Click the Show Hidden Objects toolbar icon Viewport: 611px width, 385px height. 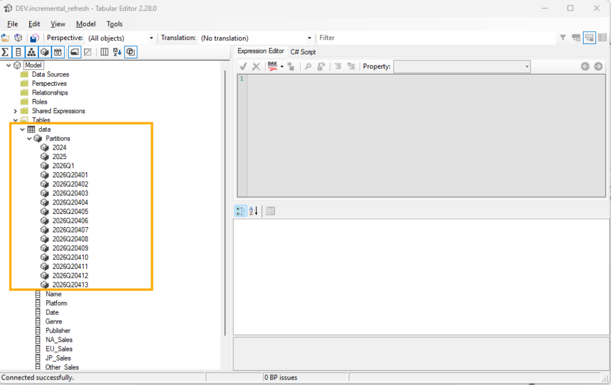[x=88, y=52]
